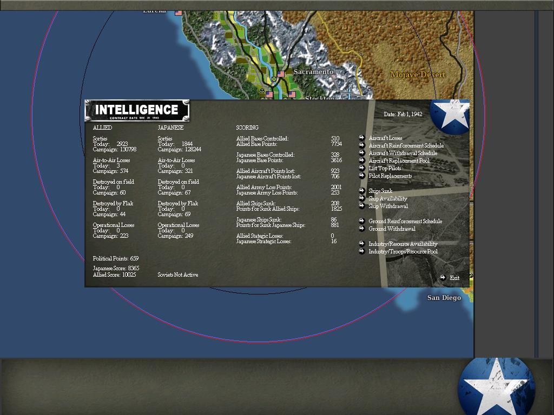Image resolution: width=554 pixels, height=415 pixels.
Task: Click the arrow icon beside Aircraft Losses
Action: 362,138
